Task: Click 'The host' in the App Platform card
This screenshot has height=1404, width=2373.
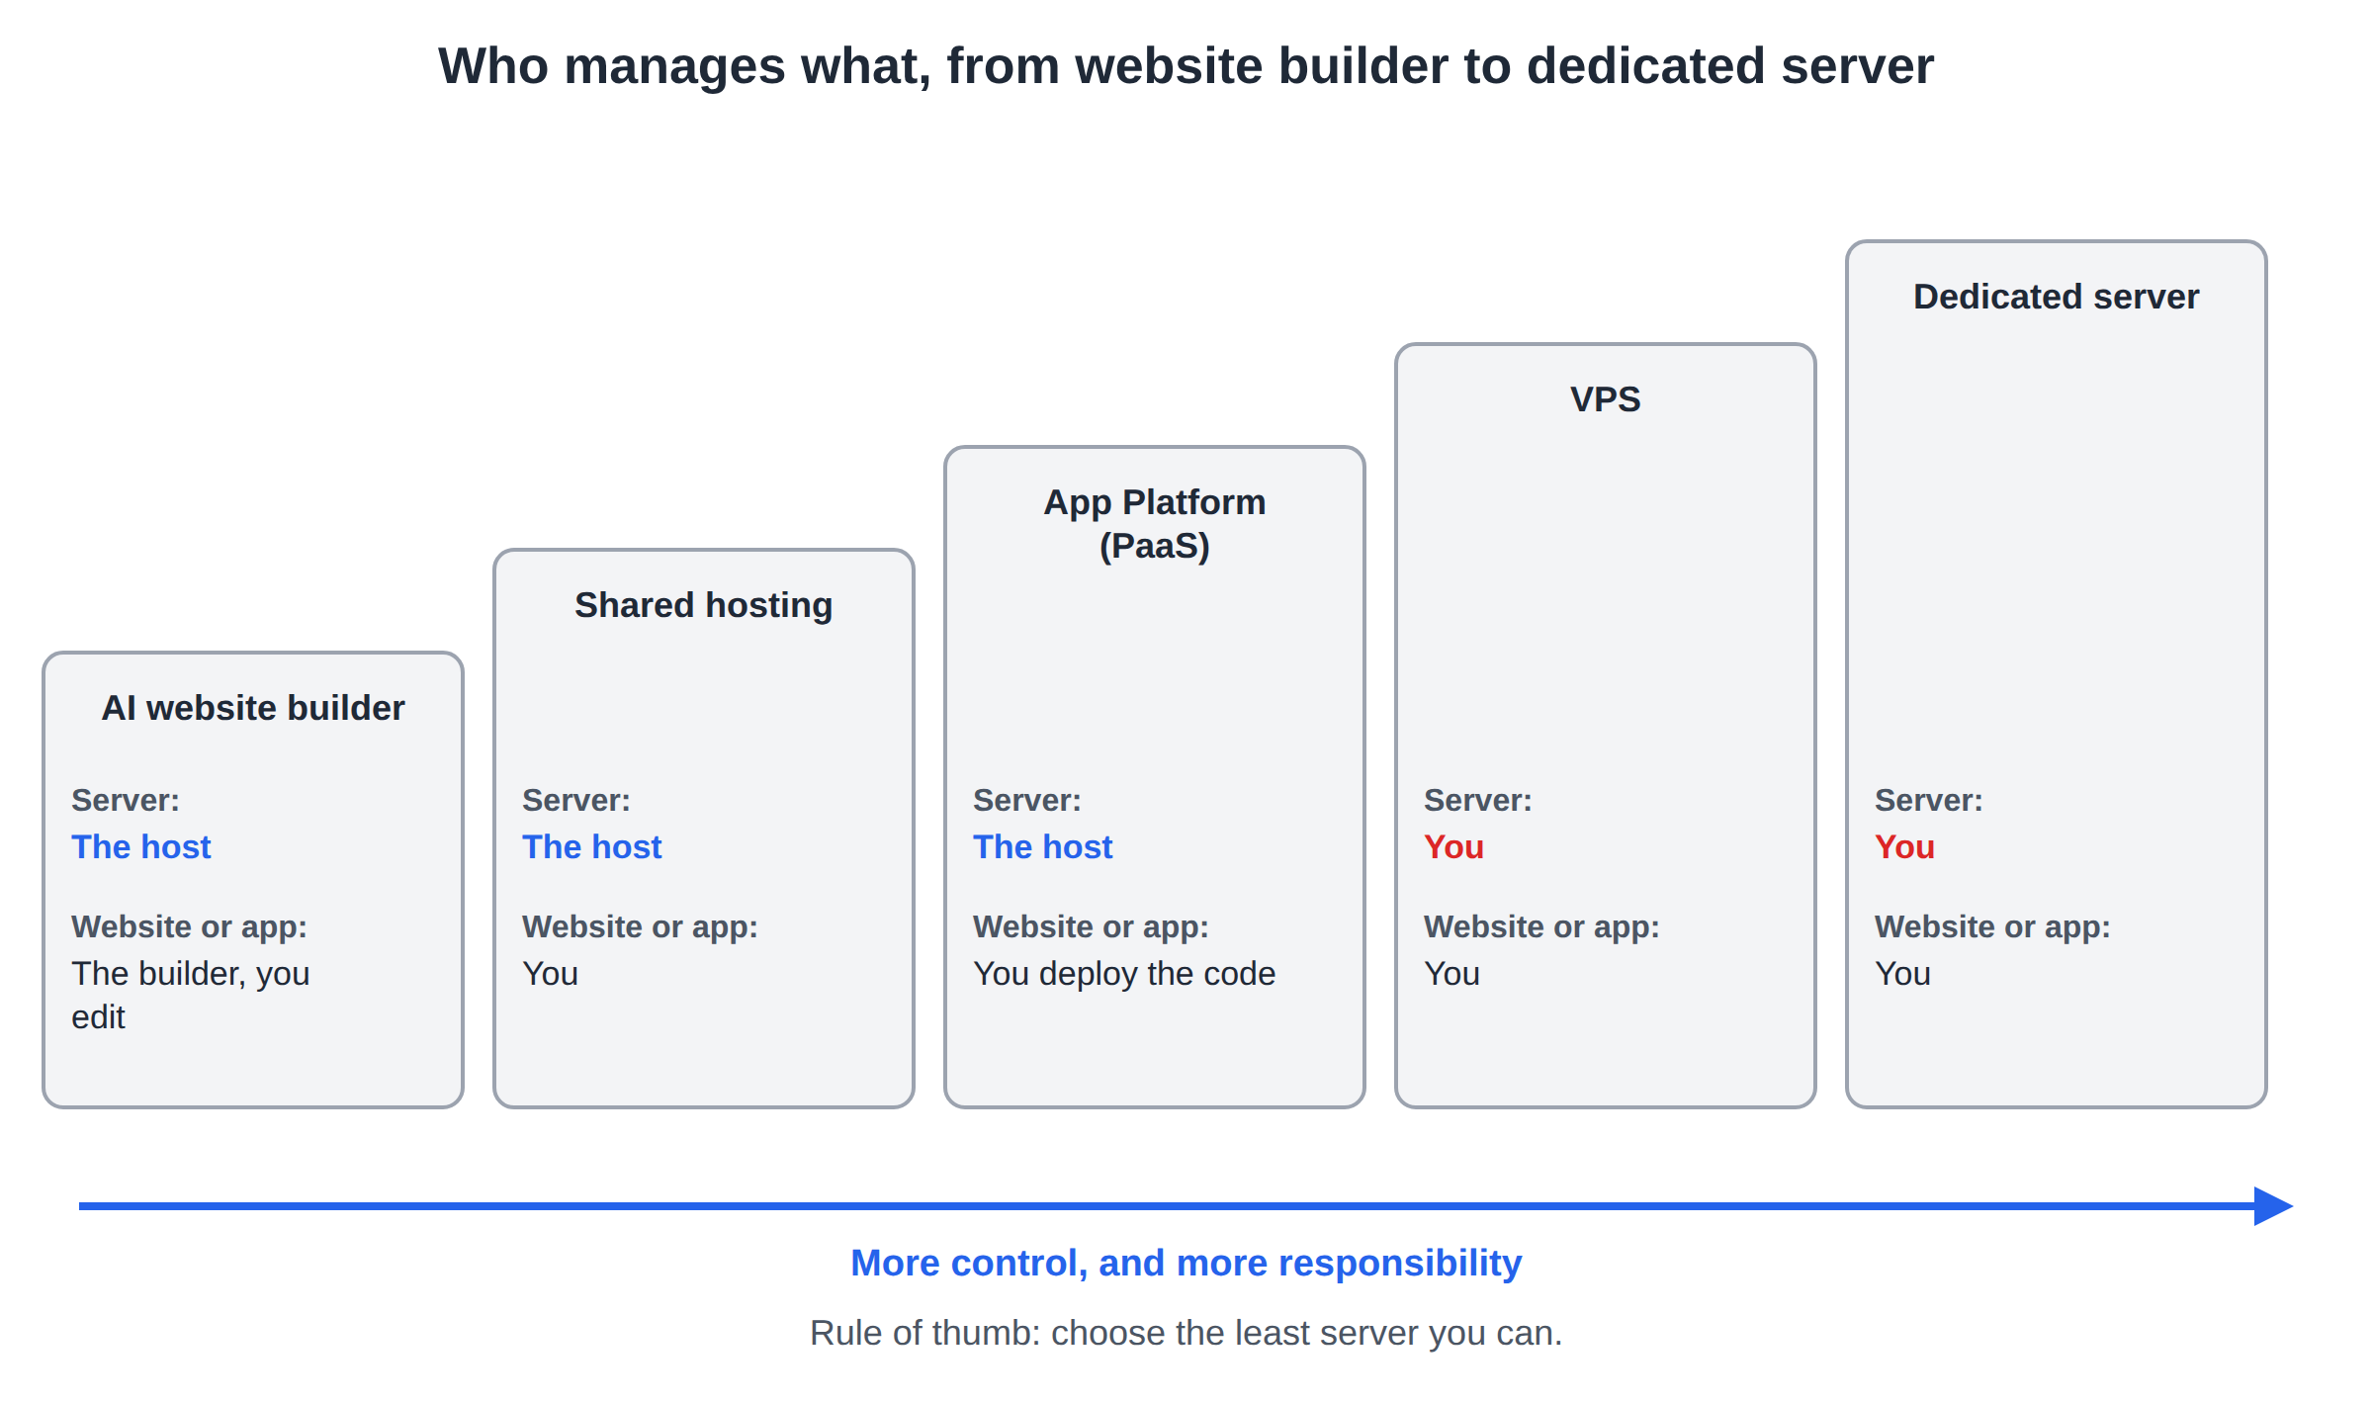Action: point(1043,847)
